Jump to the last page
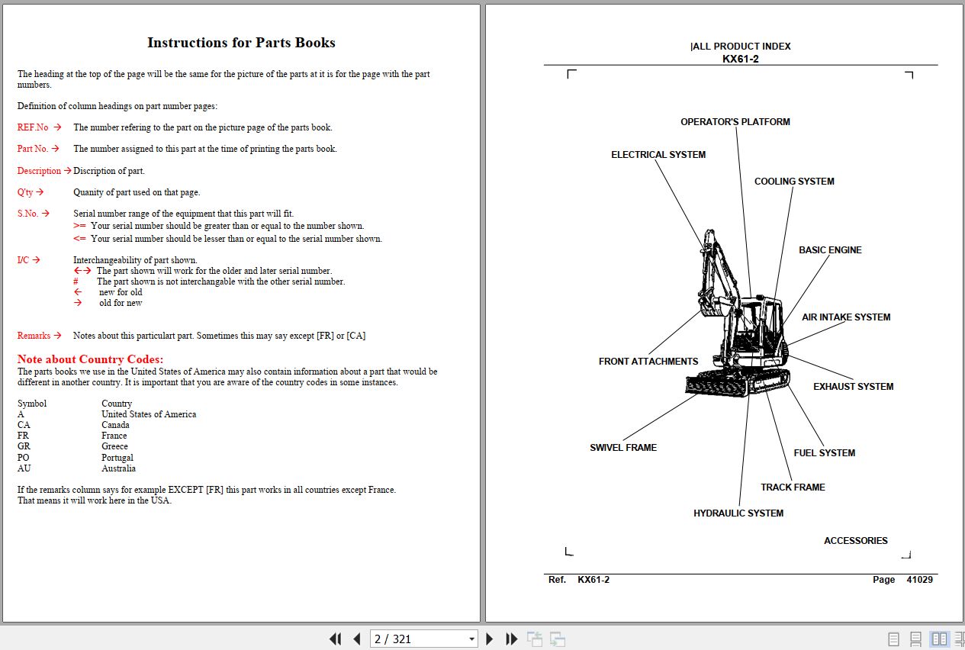This screenshot has height=650, width=965. click(x=511, y=639)
